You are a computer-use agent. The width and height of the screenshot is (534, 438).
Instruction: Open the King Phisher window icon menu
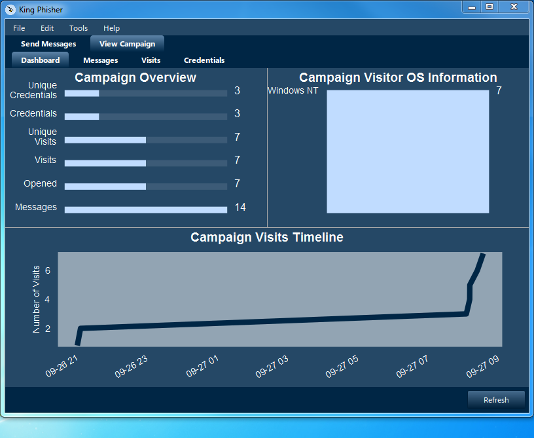coord(9,9)
